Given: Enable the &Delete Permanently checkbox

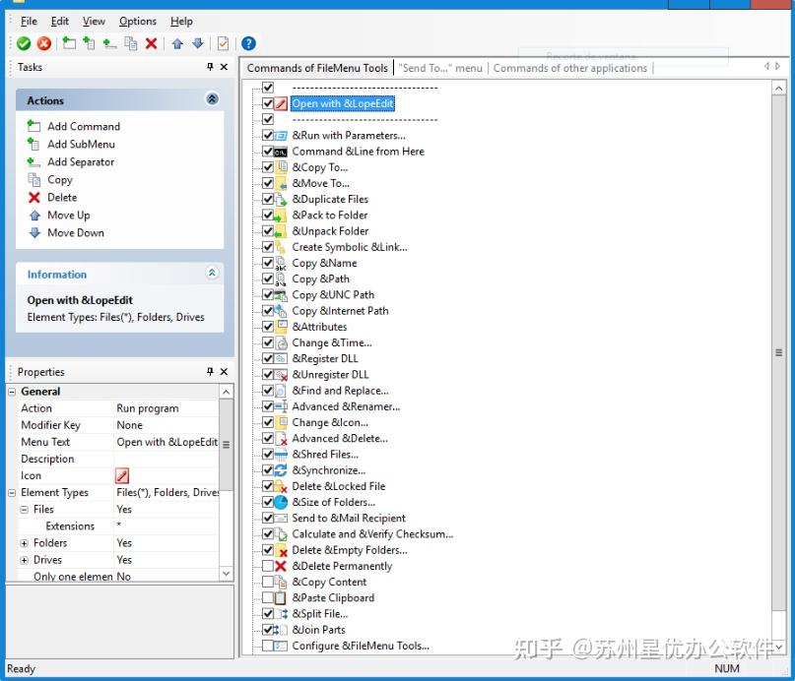Looking at the screenshot, I should pyautogui.click(x=268, y=566).
